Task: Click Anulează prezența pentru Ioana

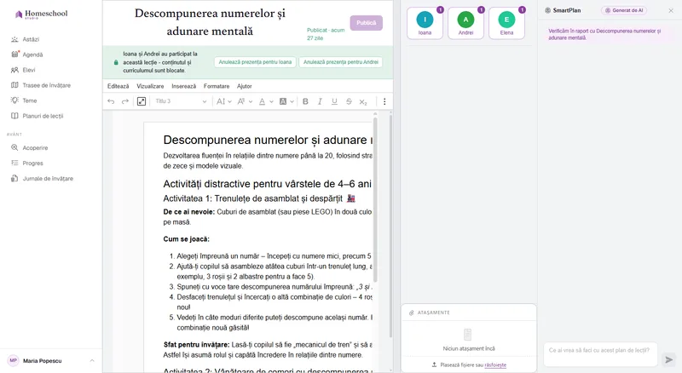Action: click(255, 62)
